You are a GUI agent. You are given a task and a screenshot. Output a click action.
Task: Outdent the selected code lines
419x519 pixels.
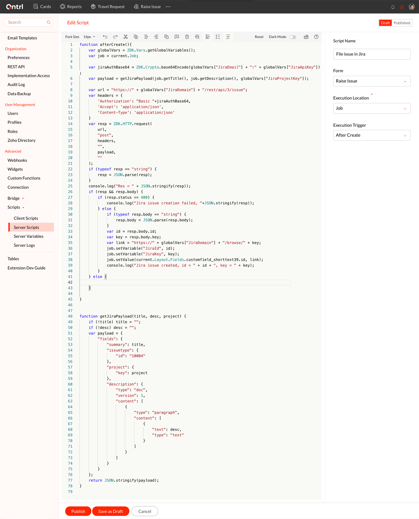[x=156, y=37]
